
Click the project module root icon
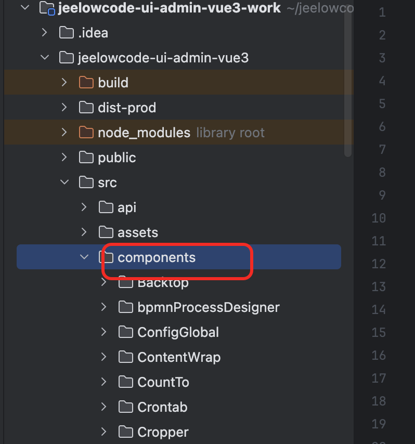pyautogui.click(x=47, y=8)
